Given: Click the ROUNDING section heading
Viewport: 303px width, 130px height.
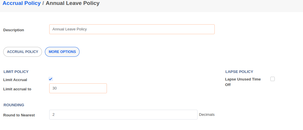Looking at the screenshot, I should pos(14,105).
